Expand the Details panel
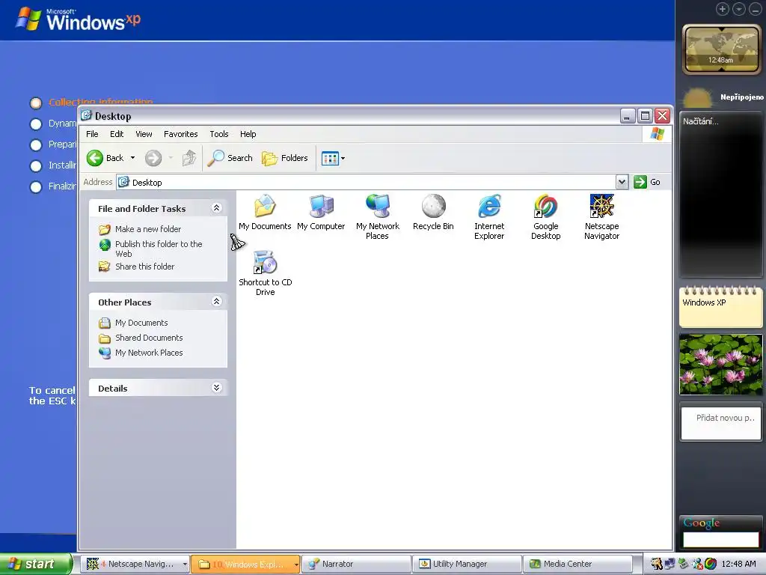 click(216, 388)
